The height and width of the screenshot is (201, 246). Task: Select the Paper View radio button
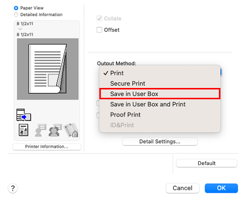(x=16, y=8)
